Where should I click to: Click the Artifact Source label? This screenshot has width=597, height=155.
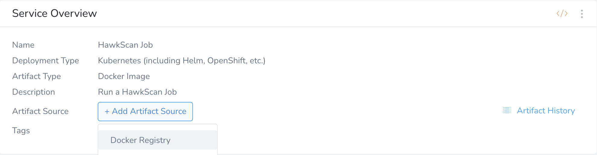[40, 111]
